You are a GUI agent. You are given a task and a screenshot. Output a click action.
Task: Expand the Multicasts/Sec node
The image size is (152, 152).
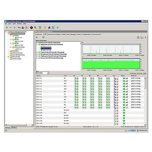37,56
